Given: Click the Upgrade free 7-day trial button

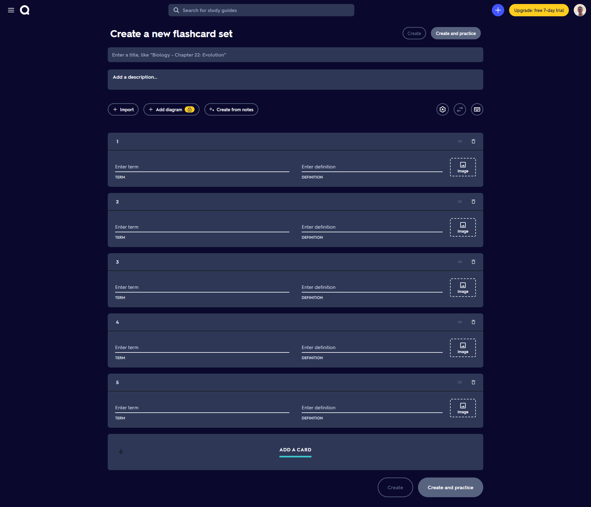Looking at the screenshot, I should [539, 10].
